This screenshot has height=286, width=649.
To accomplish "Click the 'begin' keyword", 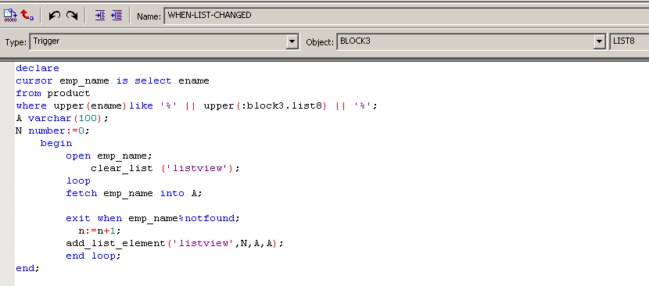I will (x=56, y=144).
